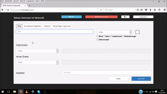Open the downloads arrow icon
The width and height of the screenshot is (167, 94).
pos(150,10)
